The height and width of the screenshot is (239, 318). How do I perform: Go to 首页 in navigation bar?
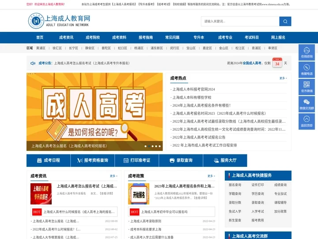coord(40,37)
